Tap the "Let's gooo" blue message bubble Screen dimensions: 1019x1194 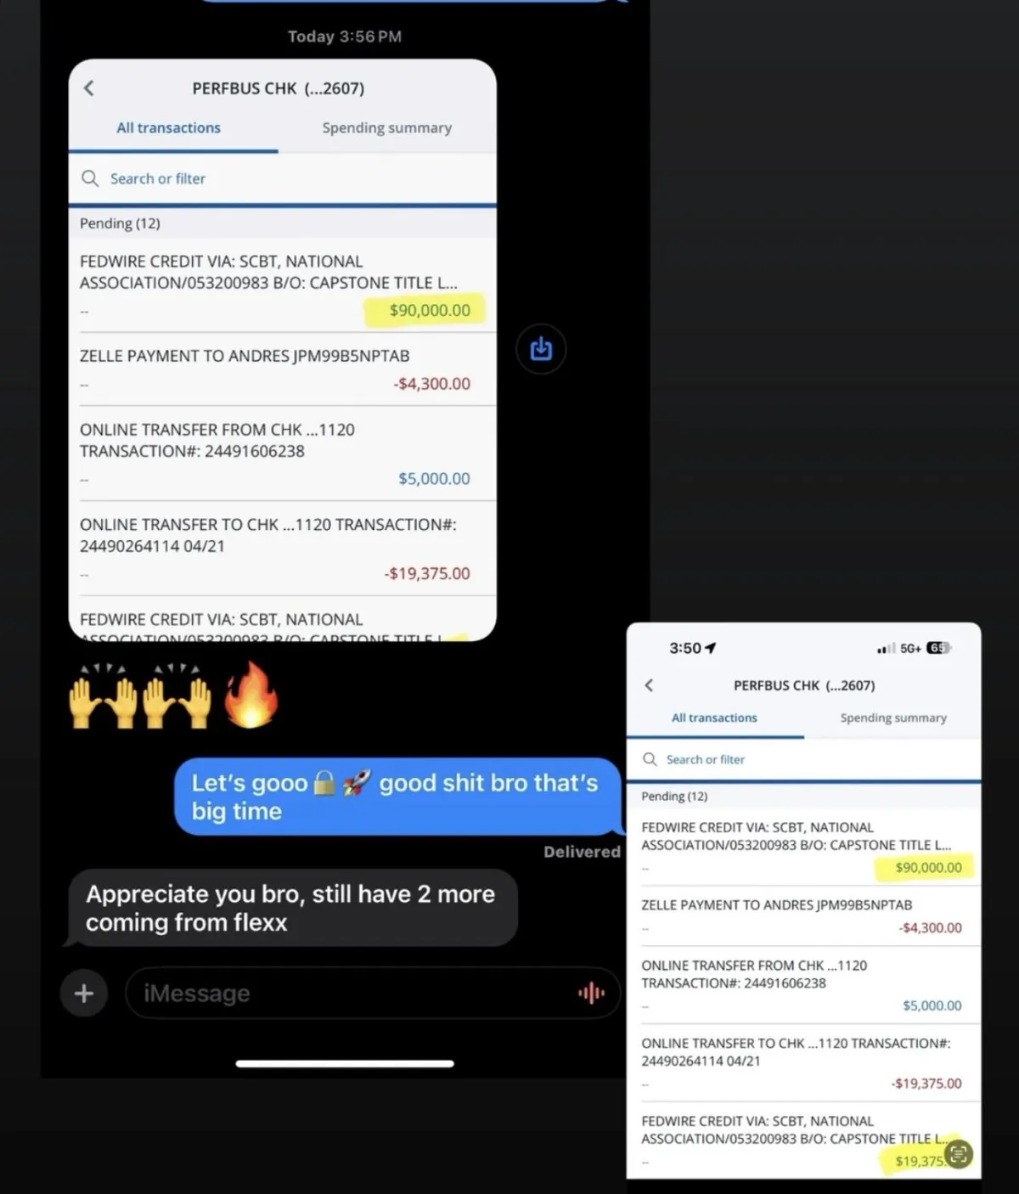coord(397,797)
